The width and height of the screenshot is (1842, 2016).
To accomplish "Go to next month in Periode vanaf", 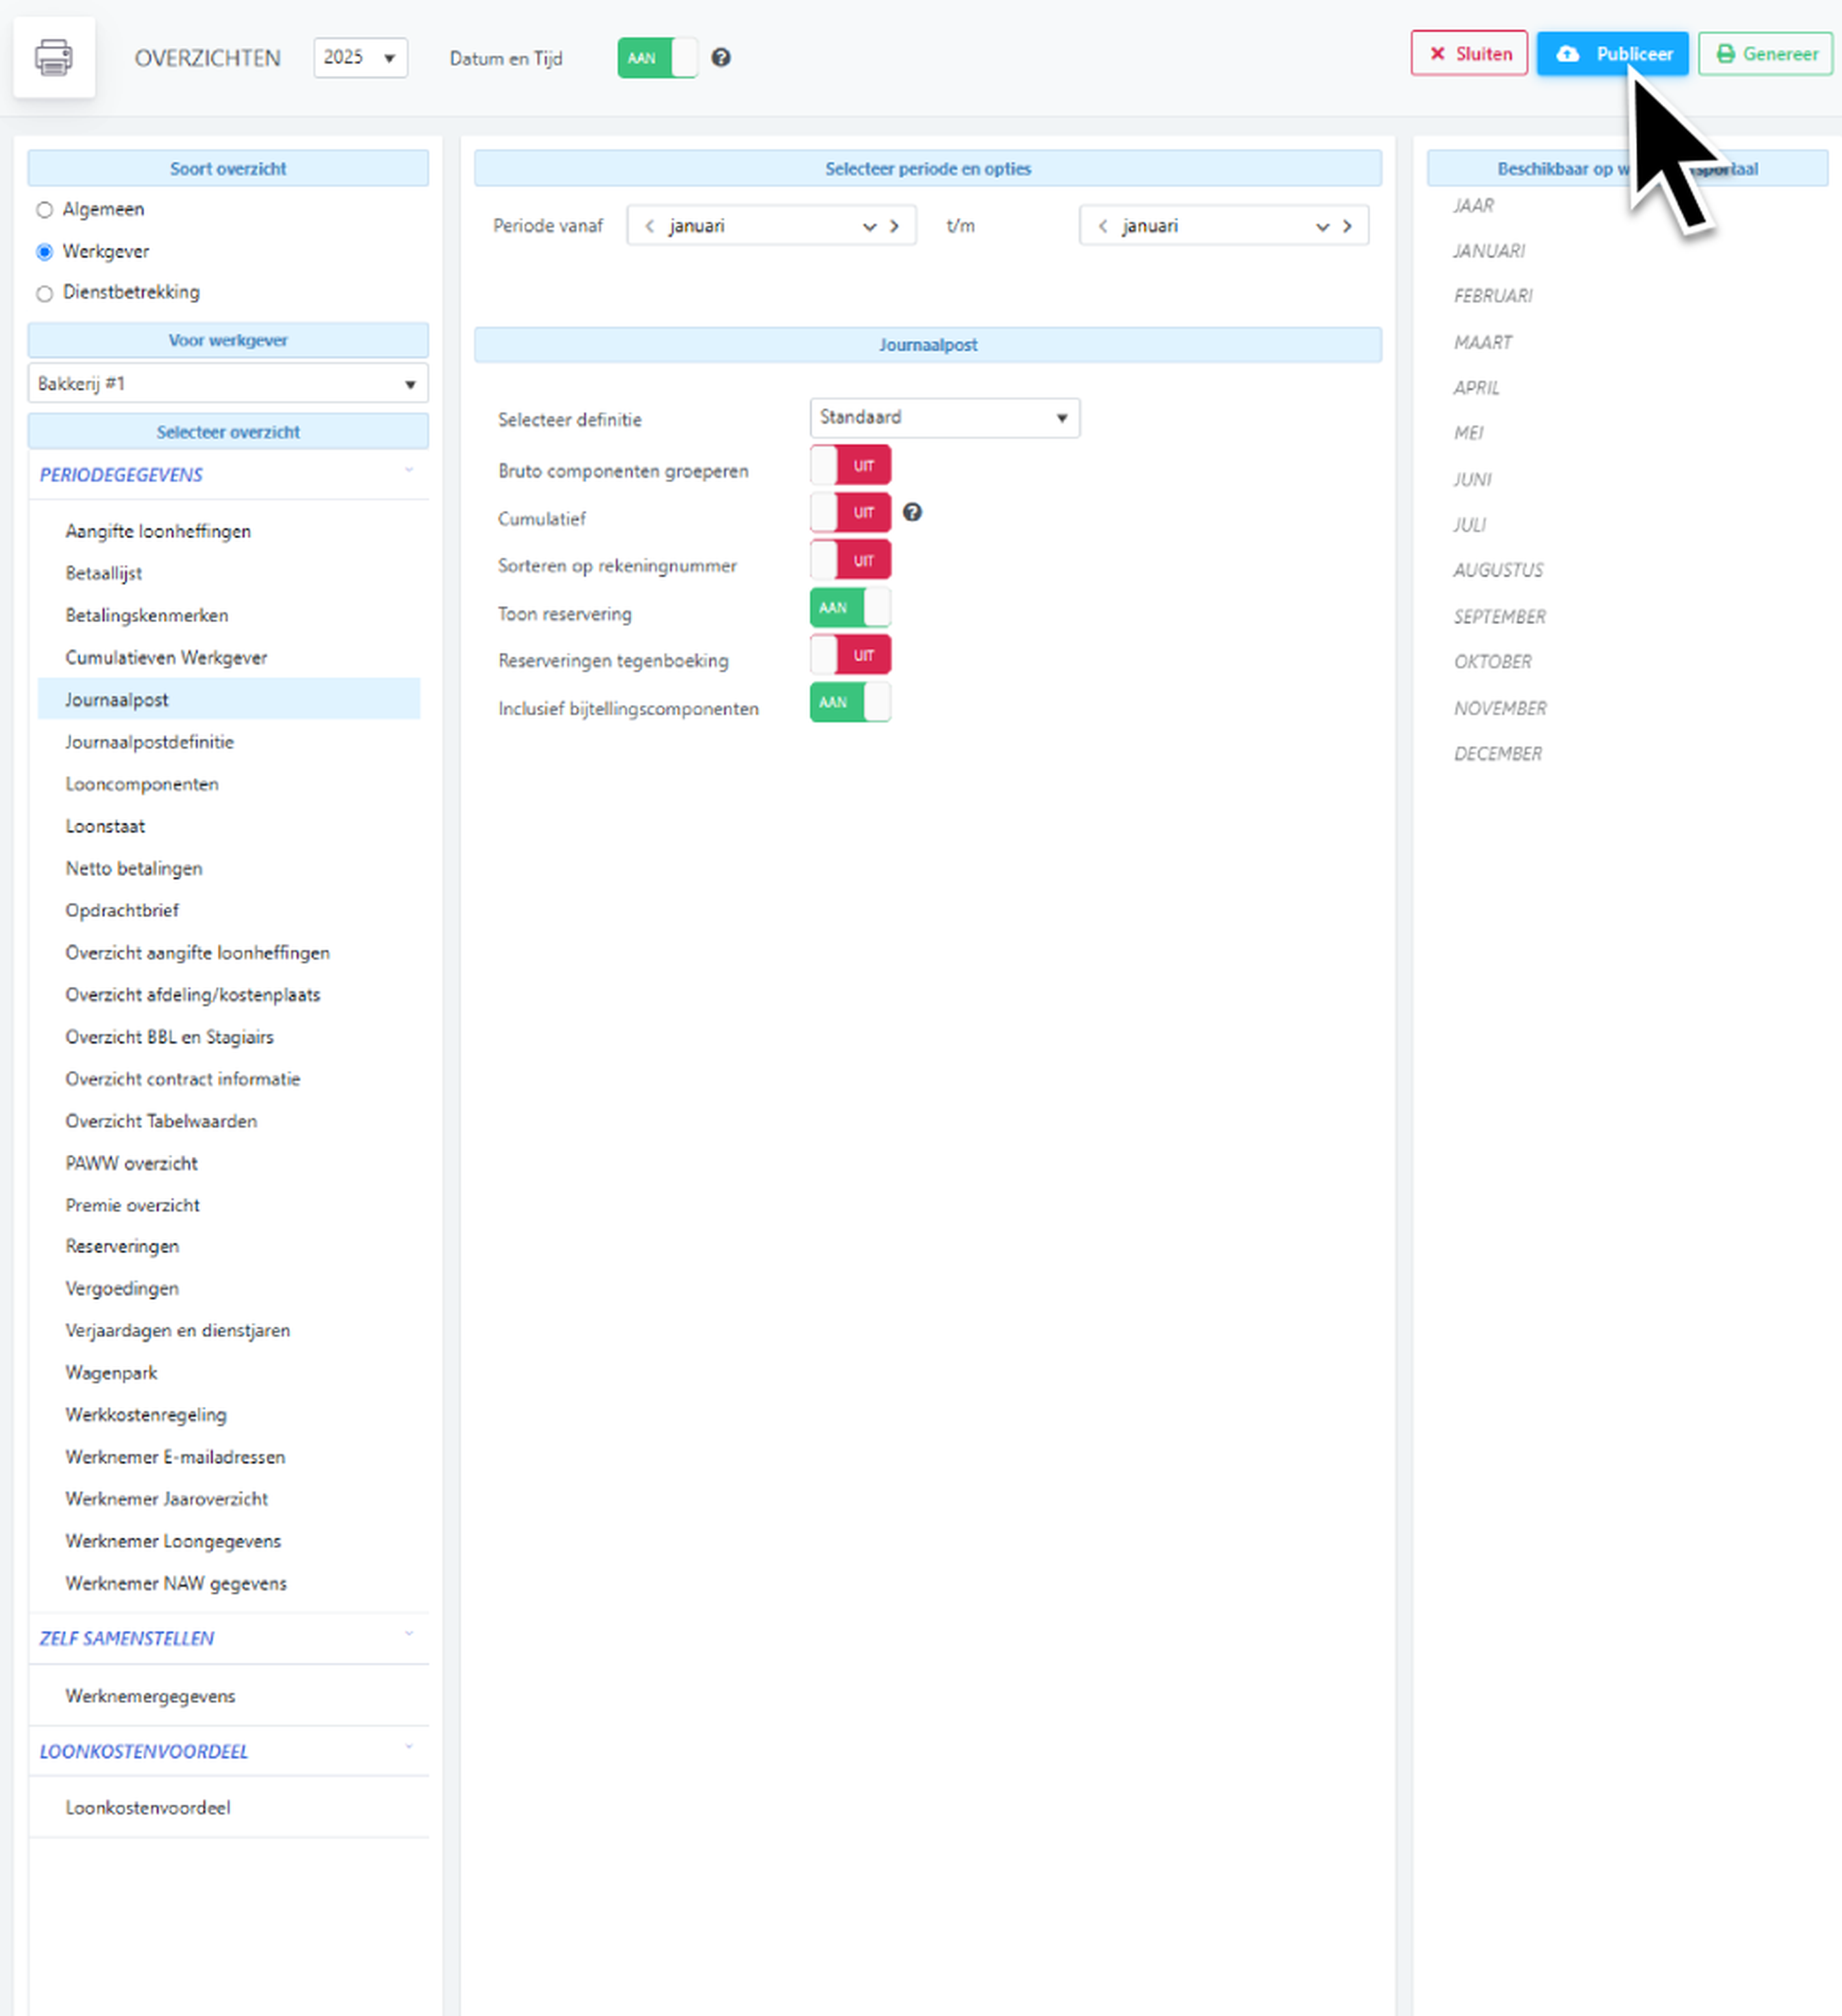I will (x=895, y=226).
